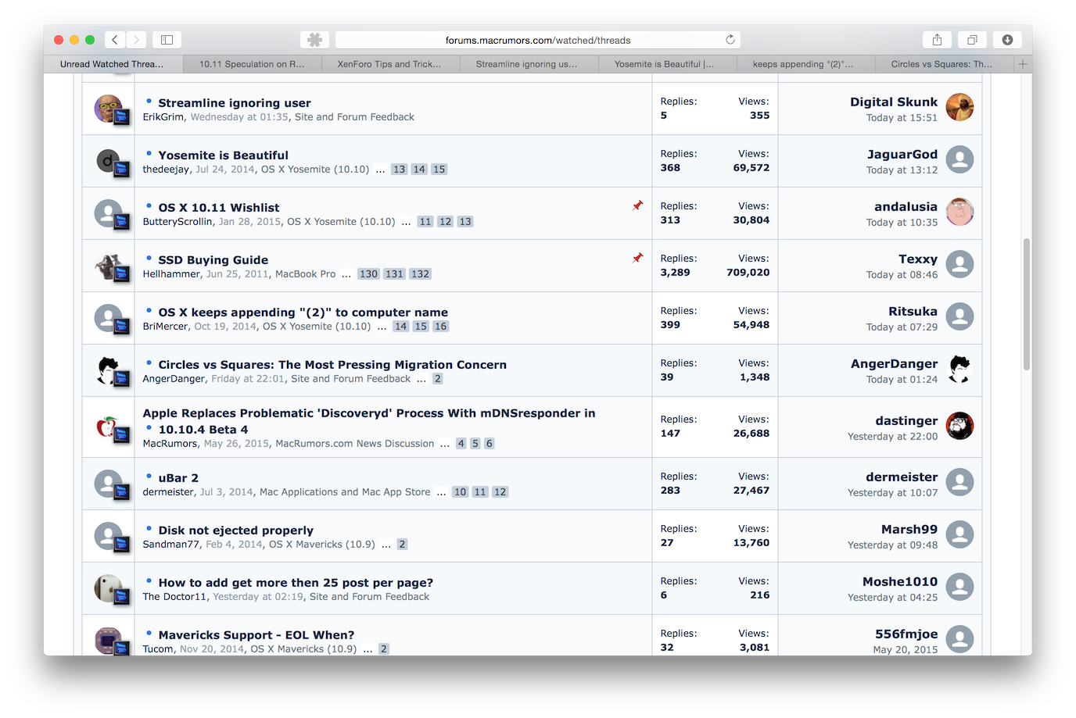Screen dimensions: 1076x718
Task: Go back using Safari's back arrow
Action: pyautogui.click(x=115, y=40)
